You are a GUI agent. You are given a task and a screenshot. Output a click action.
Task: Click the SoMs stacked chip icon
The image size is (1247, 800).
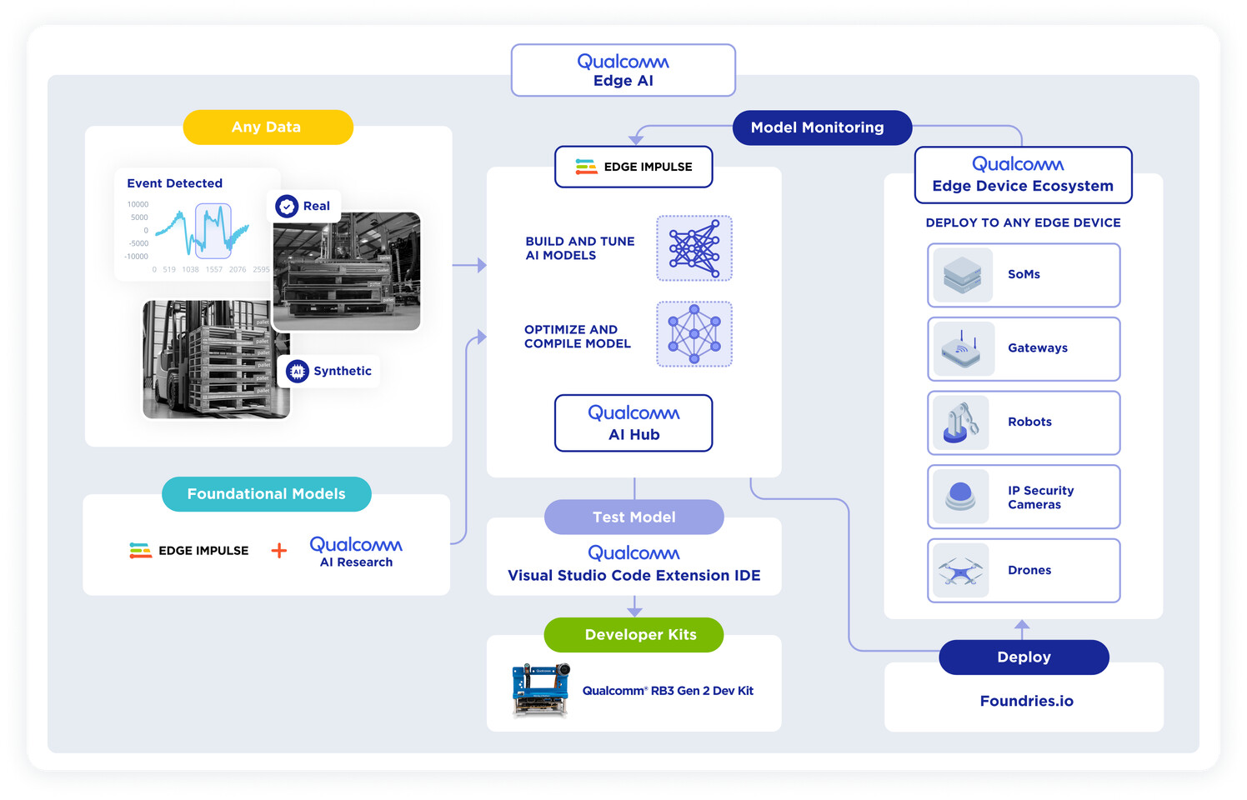coord(963,275)
